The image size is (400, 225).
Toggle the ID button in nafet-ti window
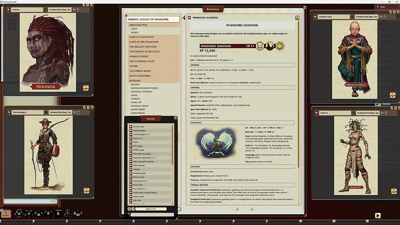[354, 113]
